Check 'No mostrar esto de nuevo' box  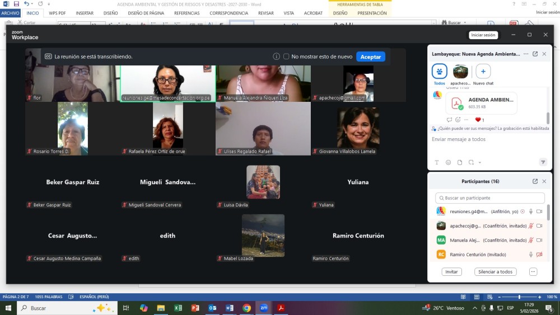click(x=286, y=57)
